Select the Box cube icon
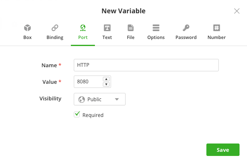This screenshot has height=163, width=247. tap(27, 28)
